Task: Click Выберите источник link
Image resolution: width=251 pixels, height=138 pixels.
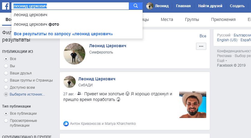Action: [x=27, y=94]
